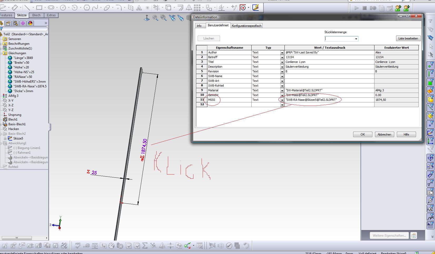Click the Hilfe button
Screen dimensions: 435x254
coord(406,135)
